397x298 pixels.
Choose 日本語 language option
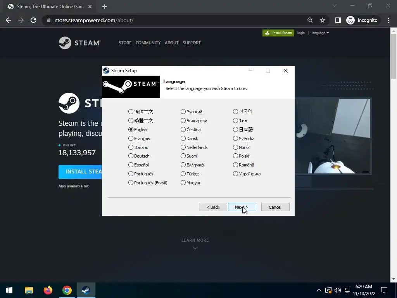click(x=235, y=130)
